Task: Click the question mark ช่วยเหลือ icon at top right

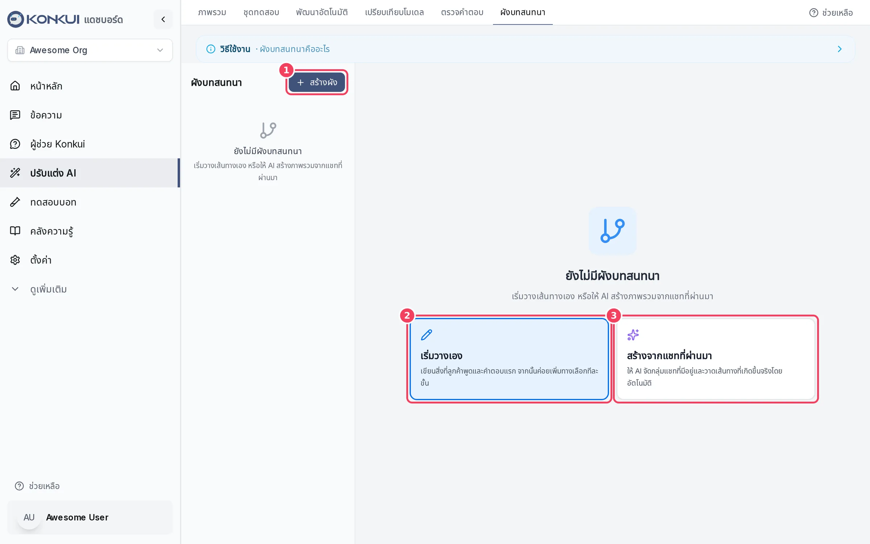Action: click(x=813, y=13)
